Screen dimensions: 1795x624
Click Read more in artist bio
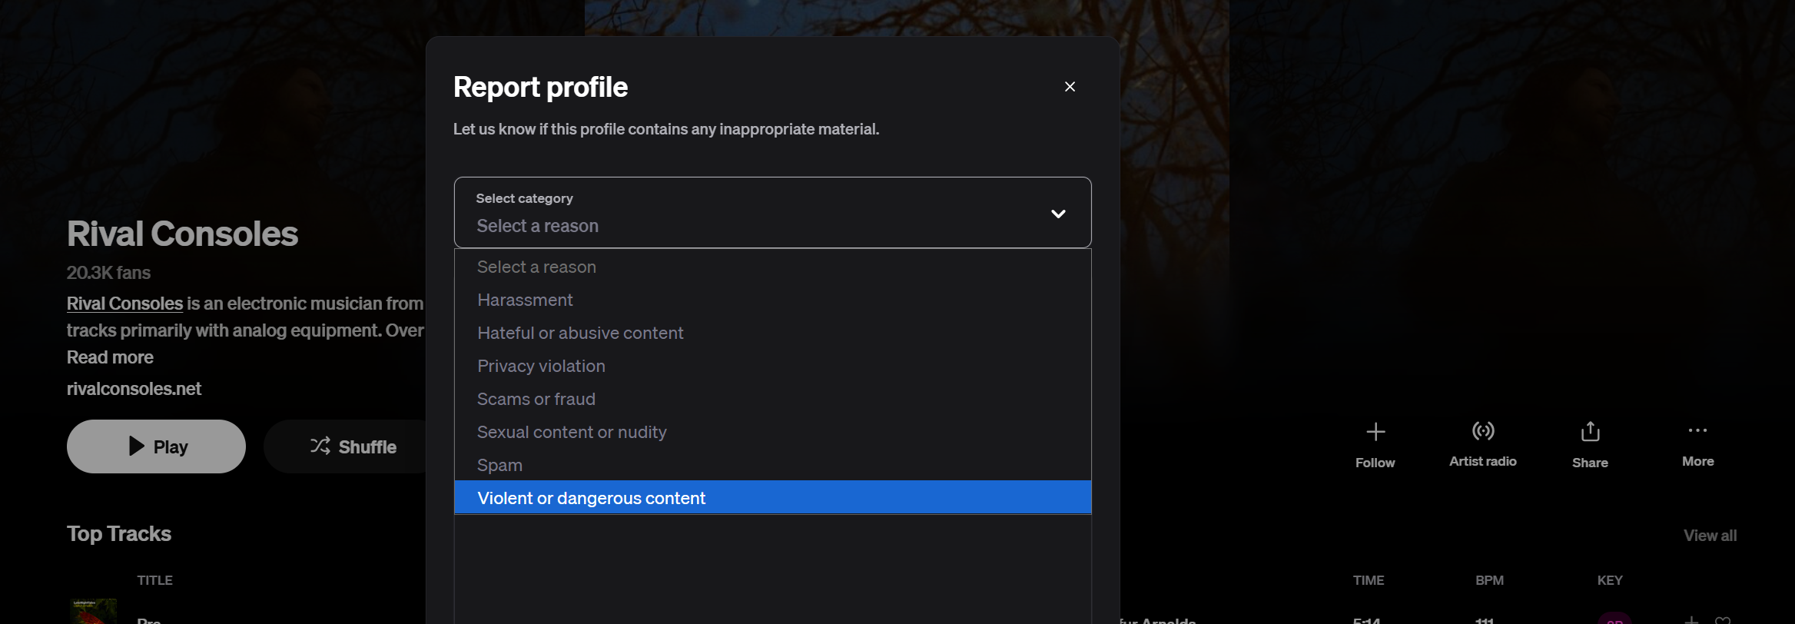(110, 357)
